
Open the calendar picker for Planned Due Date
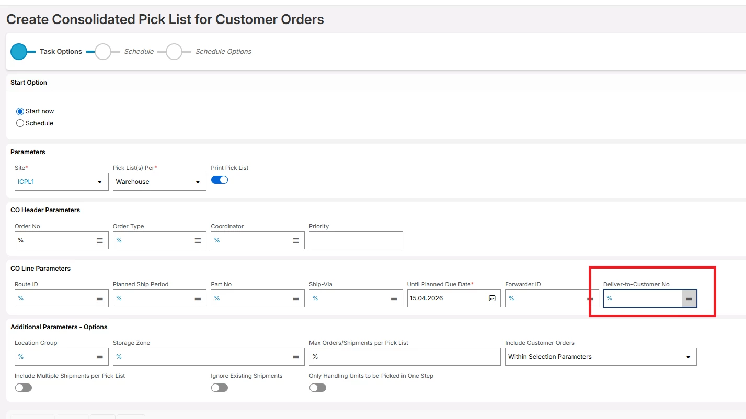[492, 298]
